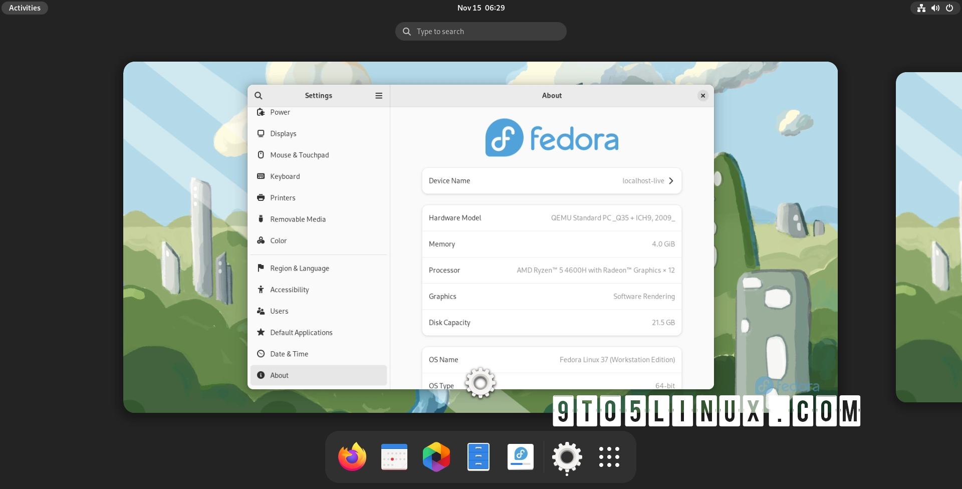Launch Firefox from the dock

352,456
